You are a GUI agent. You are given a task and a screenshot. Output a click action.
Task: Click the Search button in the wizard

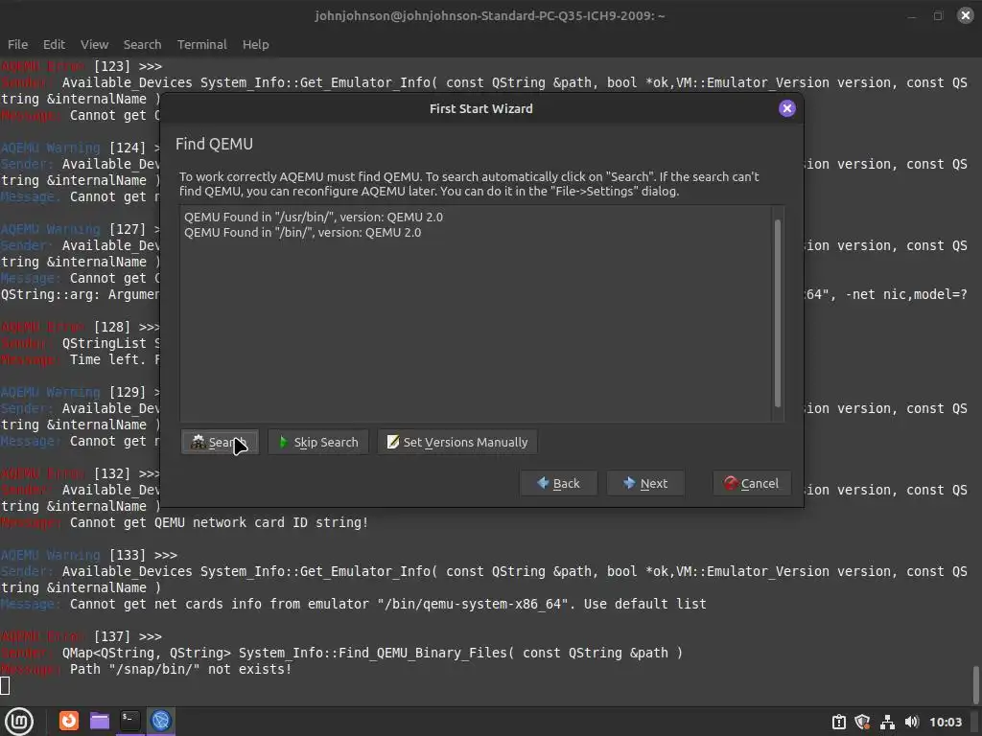click(x=220, y=442)
